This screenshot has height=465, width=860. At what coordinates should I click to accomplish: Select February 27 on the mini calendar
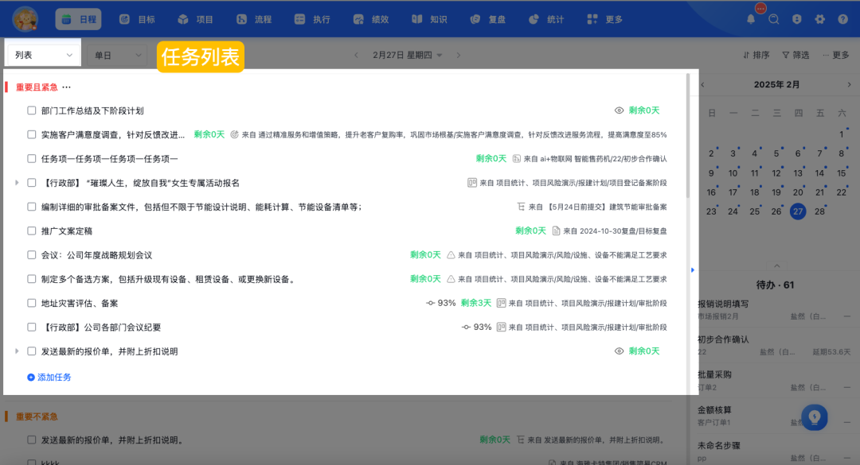pos(797,212)
